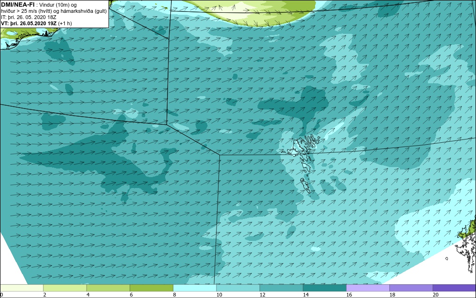This screenshot has width=476, height=298.
Task: Click the 12–14 m/s teal legend swatch
Action: coord(281,288)
